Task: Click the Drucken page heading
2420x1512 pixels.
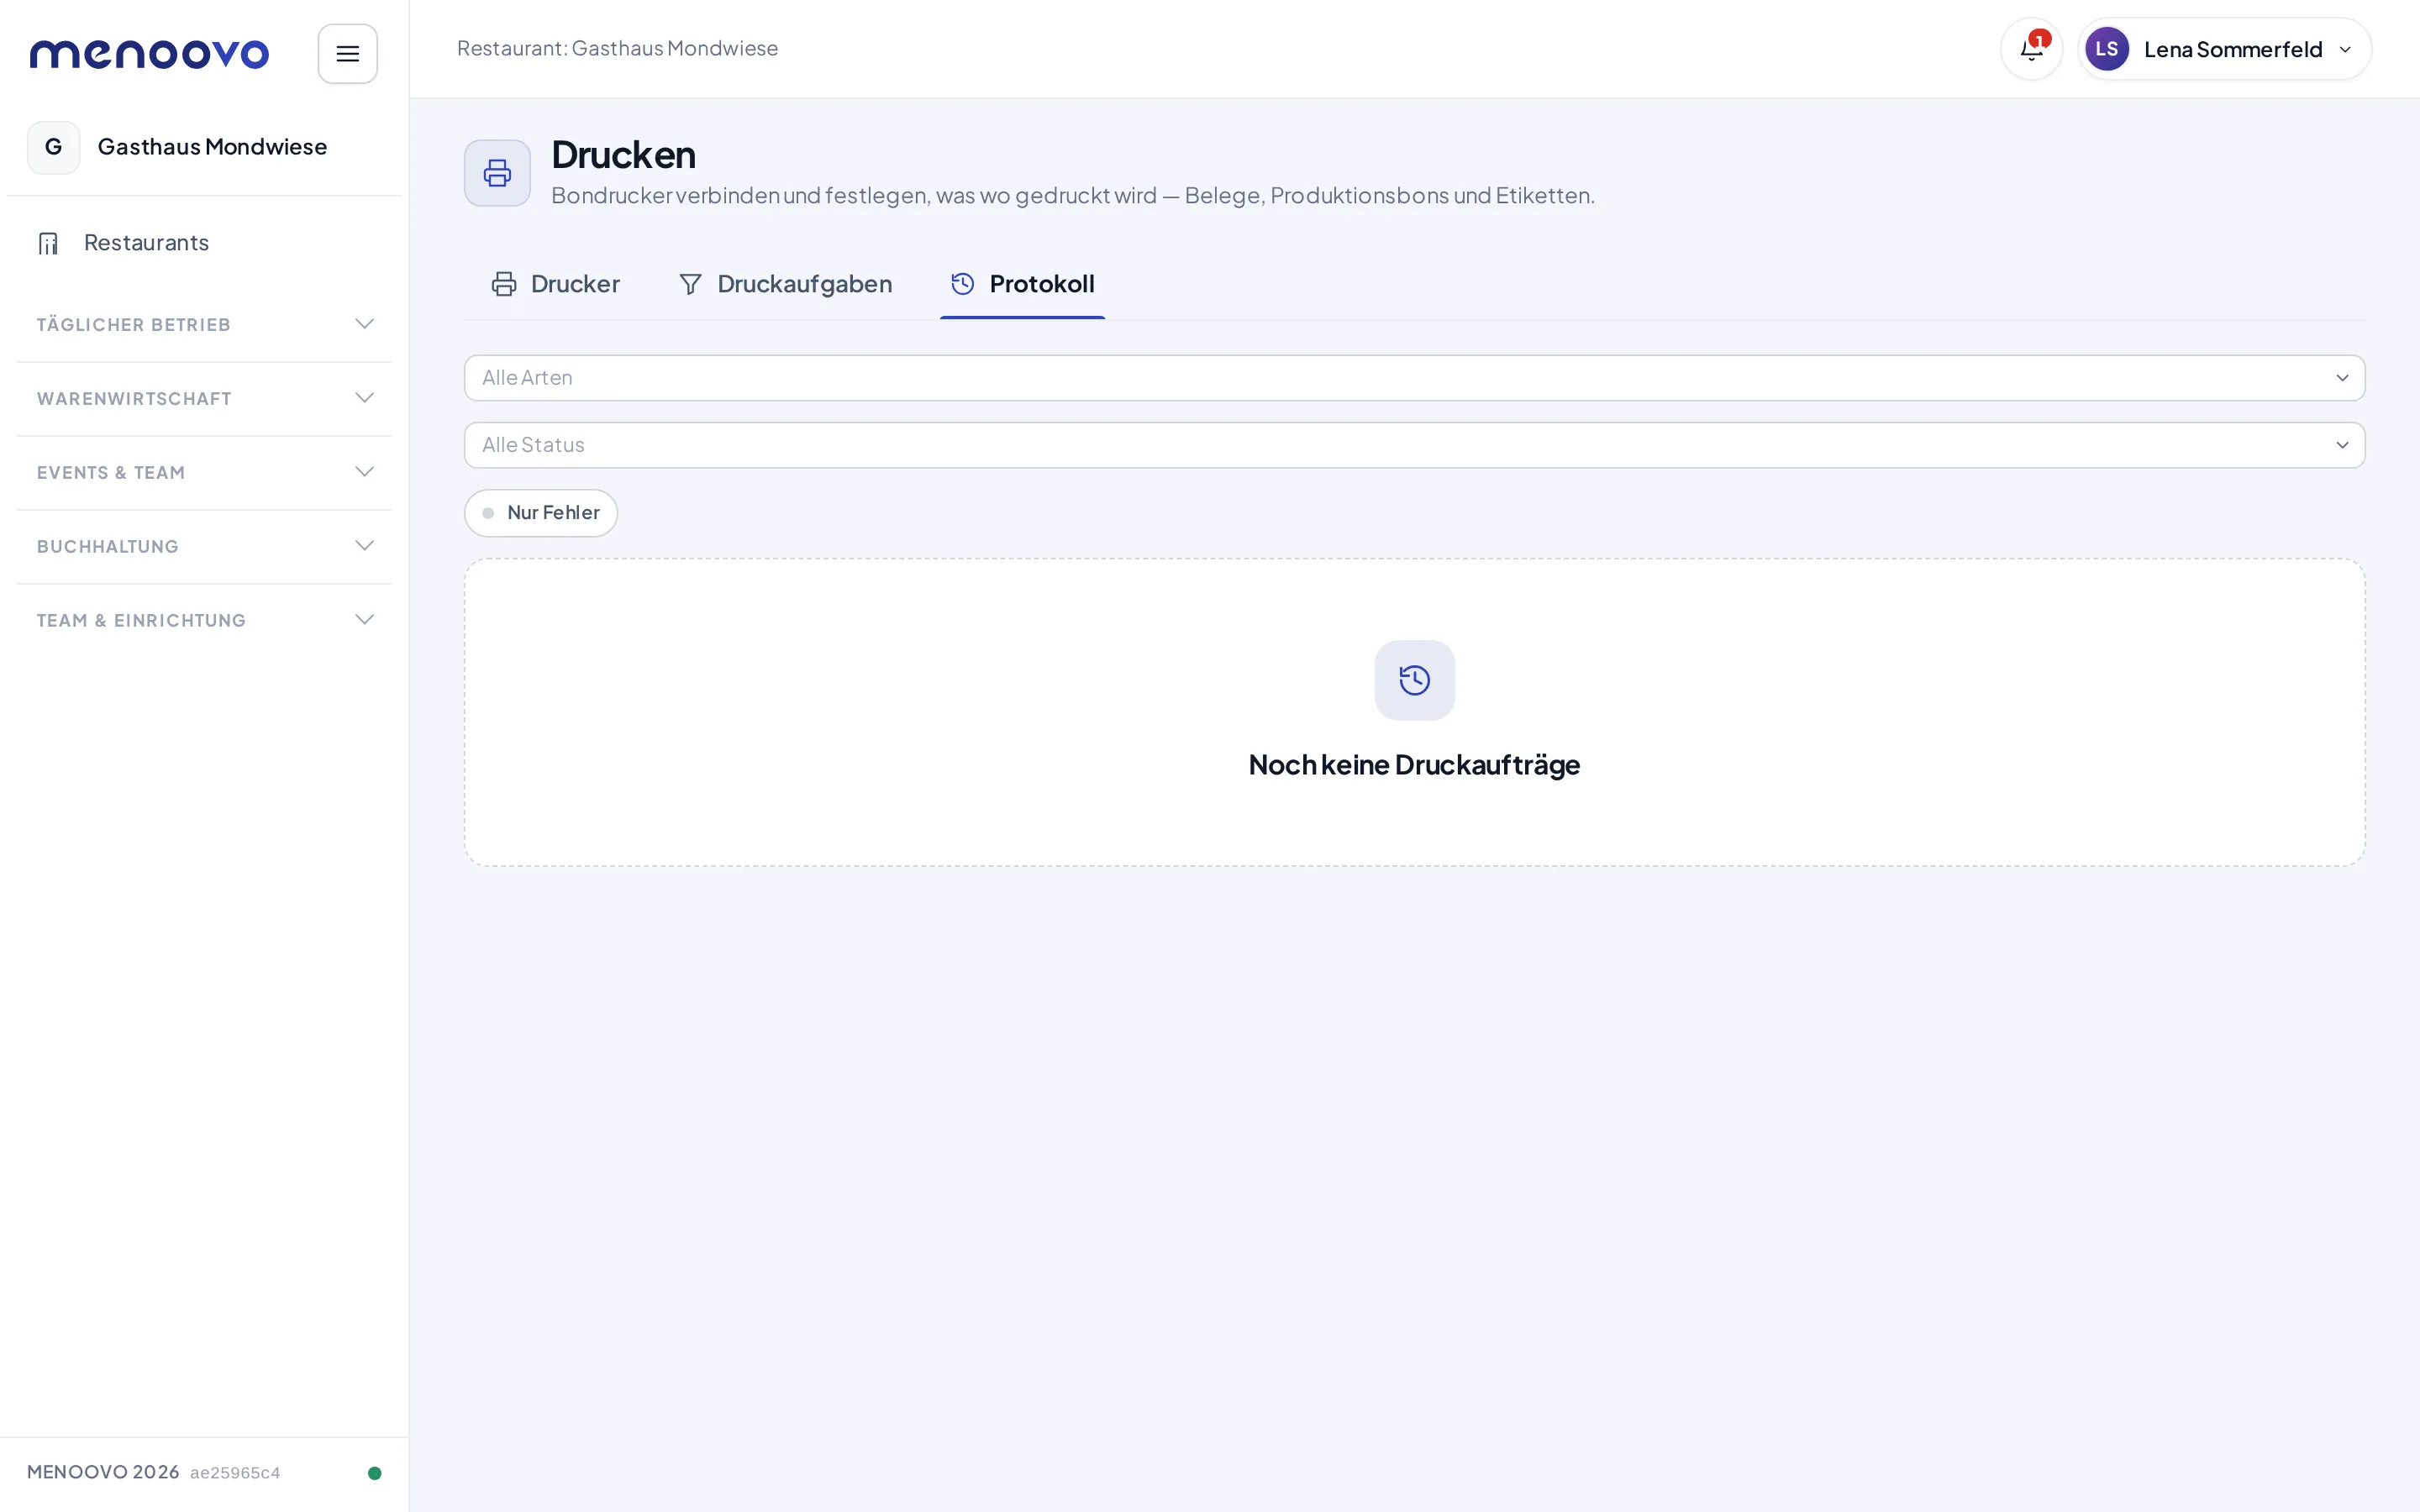Action: [x=623, y=155]
